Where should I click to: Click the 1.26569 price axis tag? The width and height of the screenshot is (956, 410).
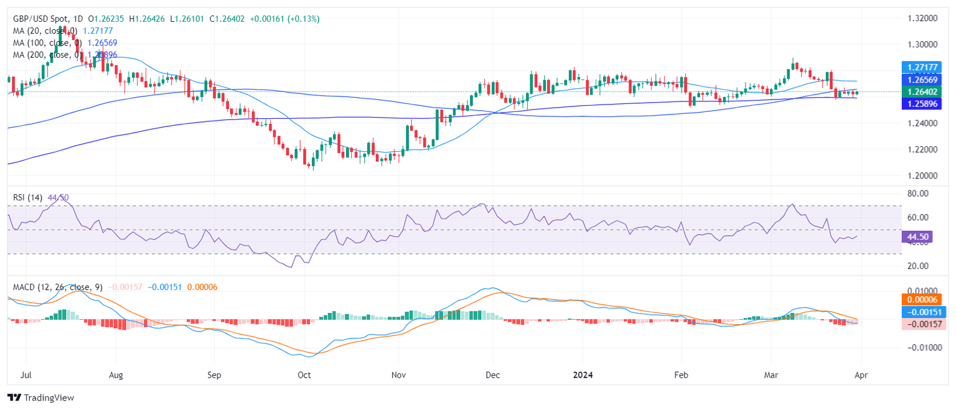click(924, 80)
